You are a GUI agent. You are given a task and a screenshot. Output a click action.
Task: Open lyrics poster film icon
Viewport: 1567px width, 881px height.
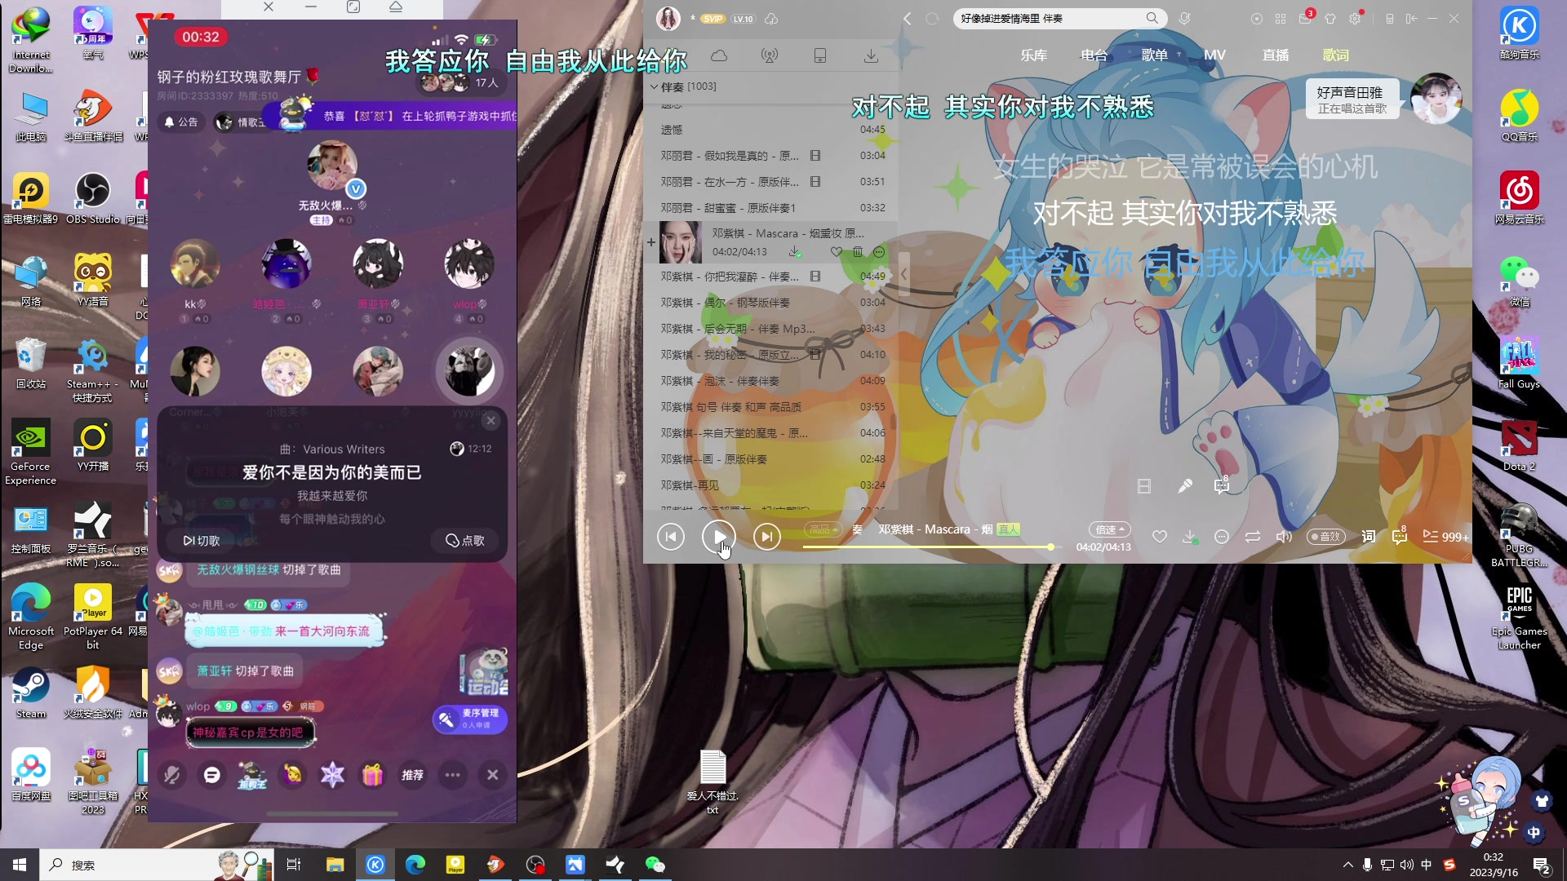(x=1144, y=486)
